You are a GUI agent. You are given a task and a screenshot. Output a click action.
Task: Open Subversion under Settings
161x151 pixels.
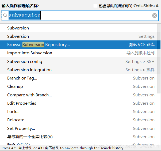(x=79, y=36)
